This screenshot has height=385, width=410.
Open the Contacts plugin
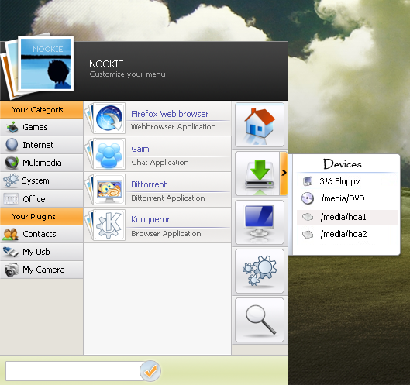tap(42, 234)
